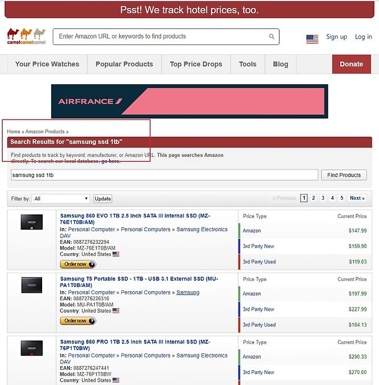Click Amazon price $290.33 for 860 PRO
The width and height of the screenshot is (379, 385).
coord(357,357)
